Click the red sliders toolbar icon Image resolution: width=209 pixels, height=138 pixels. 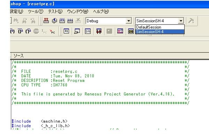point(99,31)
